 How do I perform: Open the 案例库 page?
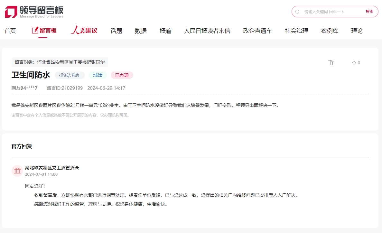point(330,31)
